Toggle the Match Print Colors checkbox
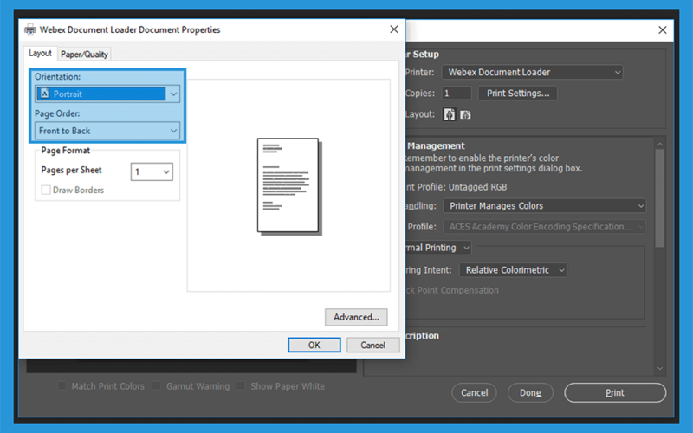Viewport: 693px width, 433px height. pyautogui.click(x=62, y=385)
